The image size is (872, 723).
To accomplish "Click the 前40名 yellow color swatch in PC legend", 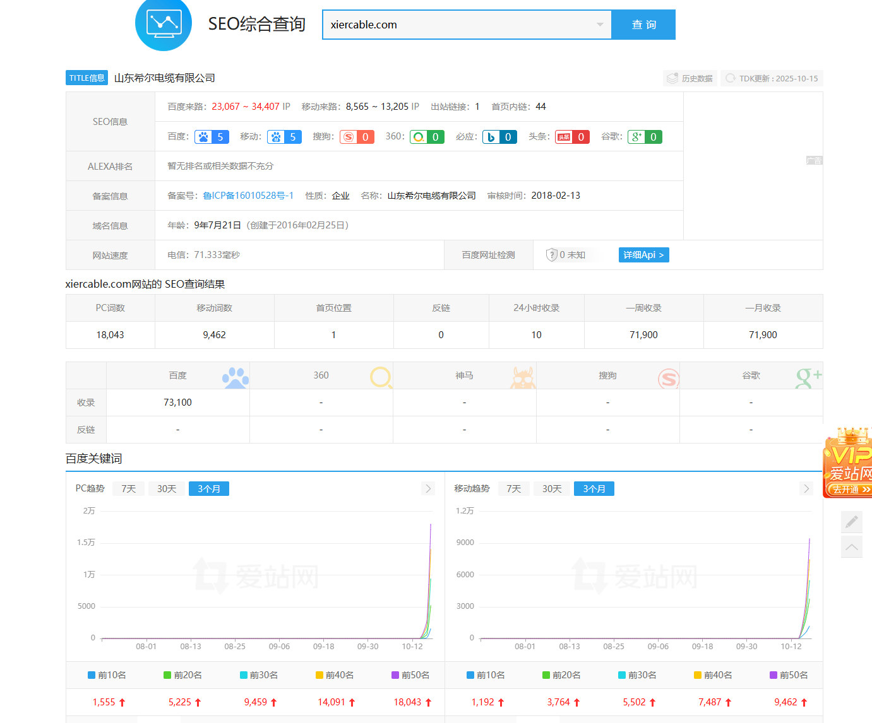I will point(320,675).
